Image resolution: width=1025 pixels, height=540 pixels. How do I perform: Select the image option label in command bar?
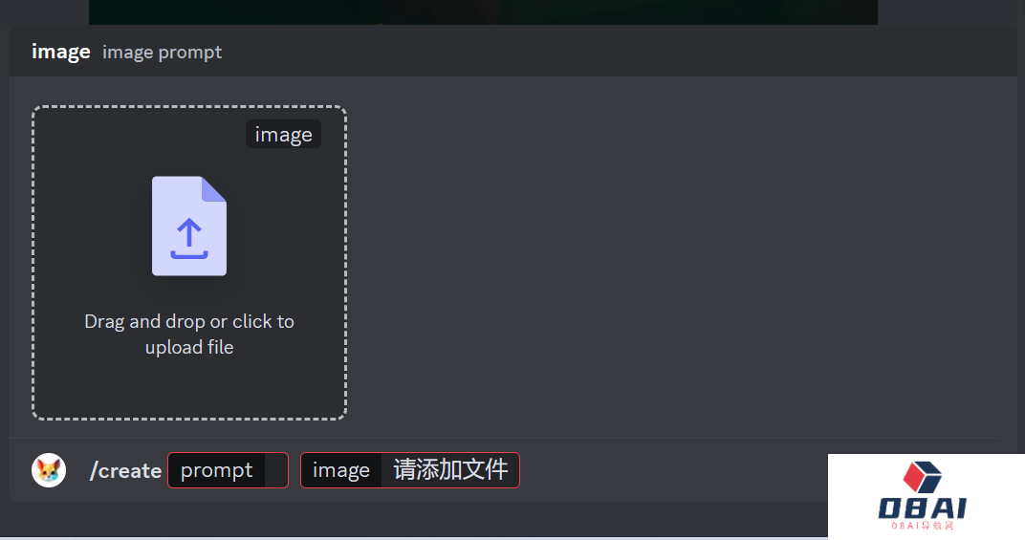341,470
